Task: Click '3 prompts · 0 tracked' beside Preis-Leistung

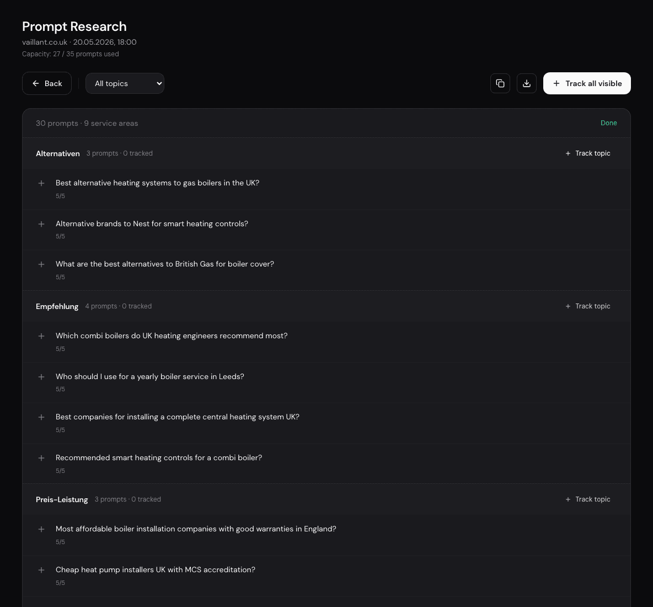Action: pyautogui.click(x=127, y=499)
